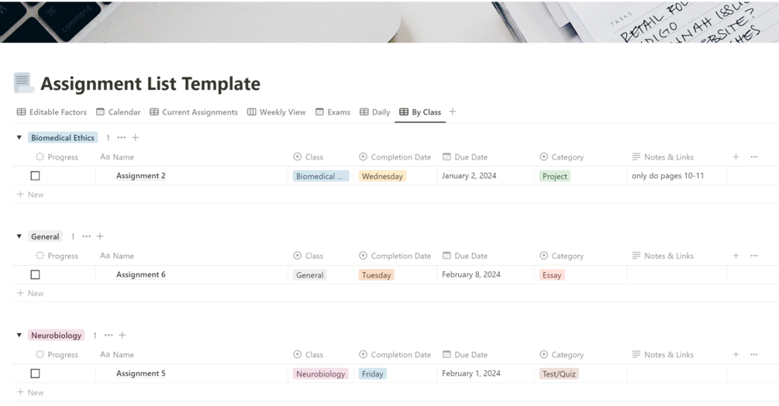The height and width of the screenshot is (406, 779).
Task: Click the page icon beside Assignment List Template
Action: point(22,82)
